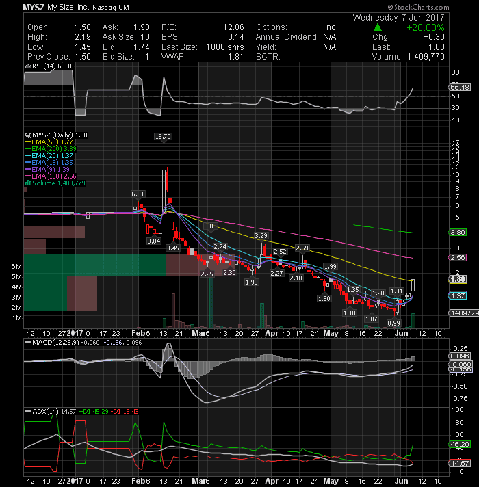
Task: Click the 14.57 ADX axis tag
Action: [459, 463]
